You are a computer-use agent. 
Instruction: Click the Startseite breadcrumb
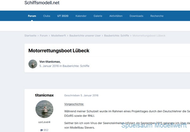[30, 36]
